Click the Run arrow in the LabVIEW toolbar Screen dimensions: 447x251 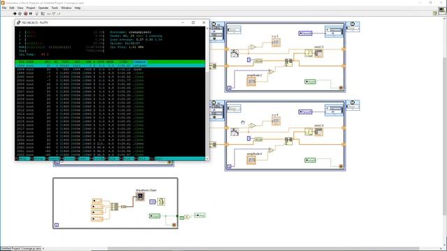(15, 13)
